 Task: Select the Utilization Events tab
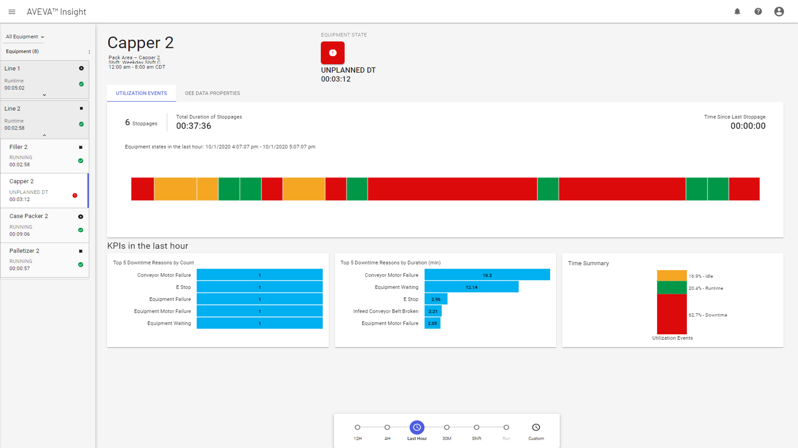click(141, 93)
